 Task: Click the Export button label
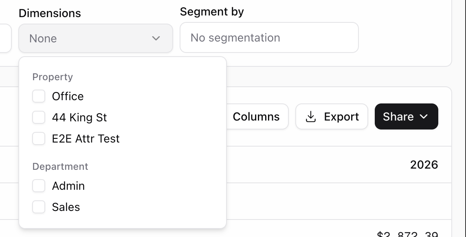(341, 117)
